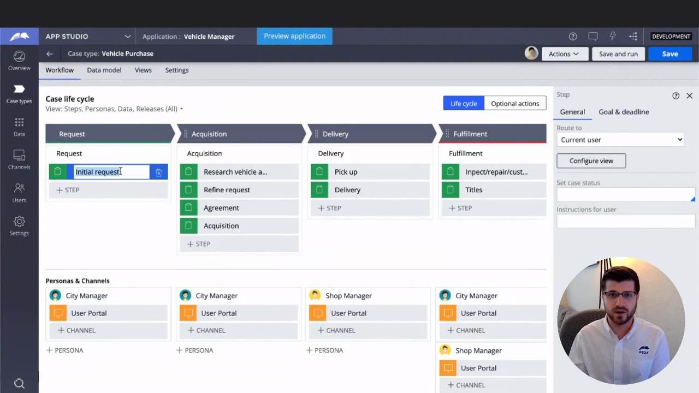Screen dimensions: 699x393
Task: Click the Set case status field
Action: tap(625, 195)
